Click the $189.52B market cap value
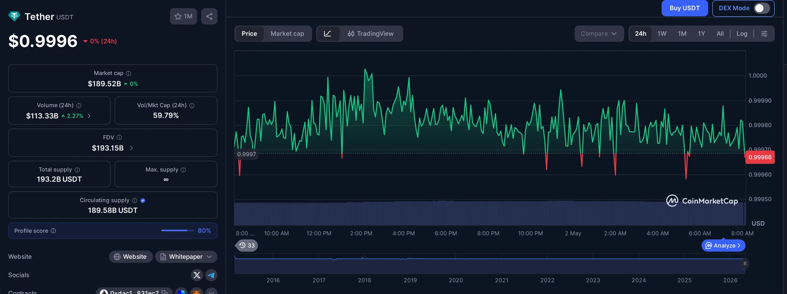The image size is (787, 294). tap(105, 84)
